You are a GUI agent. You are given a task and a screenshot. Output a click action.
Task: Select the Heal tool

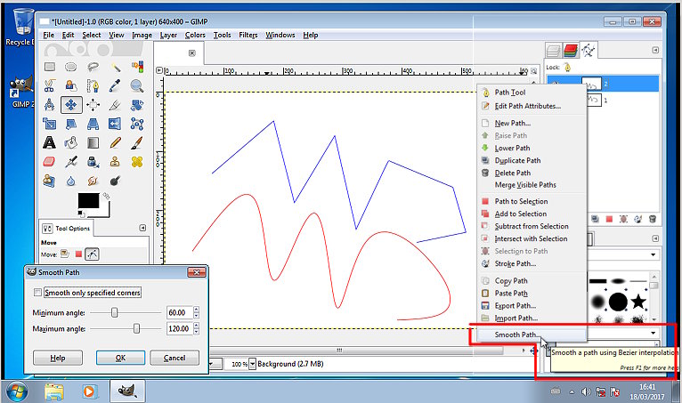point(137,162)
